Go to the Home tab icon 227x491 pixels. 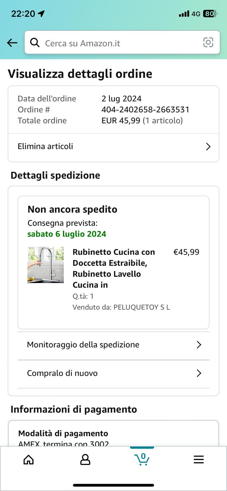(x=29, y=459)
